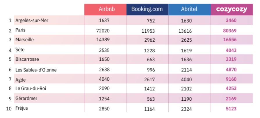
Task: Select the Booking.com column header
Action: (x=147, y=9)
